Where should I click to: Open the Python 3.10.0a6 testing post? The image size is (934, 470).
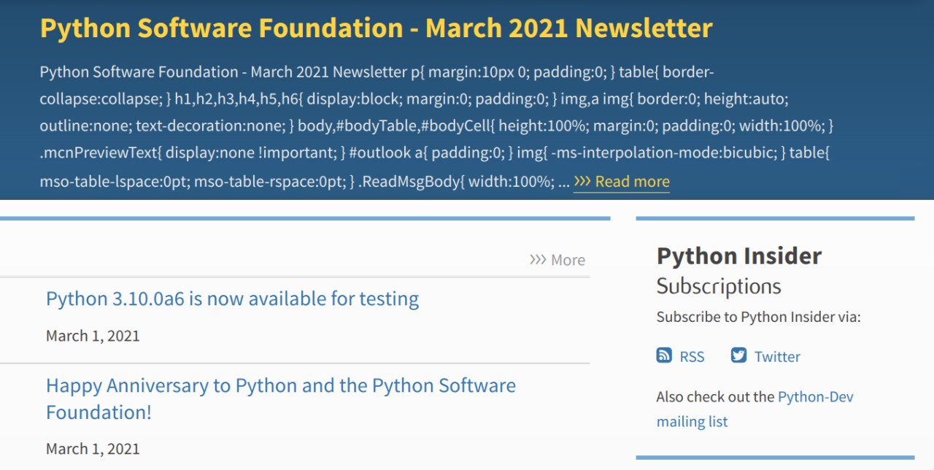[232, 298]
